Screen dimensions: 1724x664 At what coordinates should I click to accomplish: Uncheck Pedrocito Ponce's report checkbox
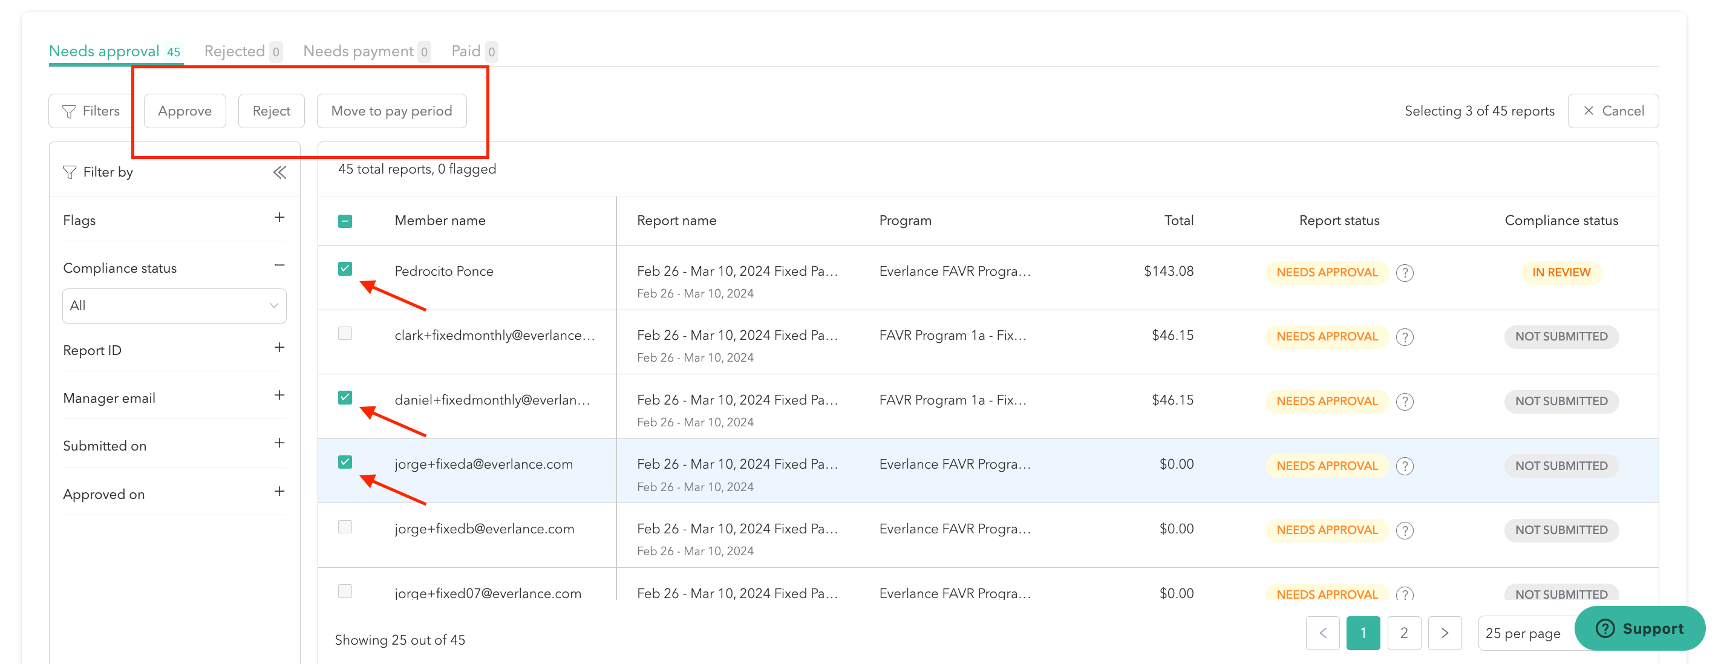[x=345, y=269]
